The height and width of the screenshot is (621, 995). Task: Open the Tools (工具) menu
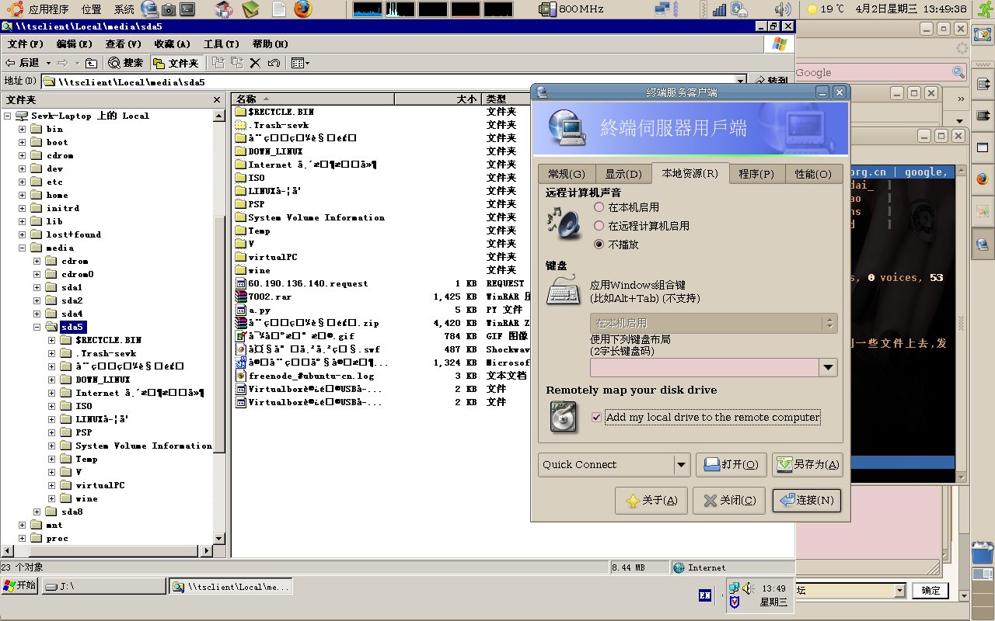pyautogui.click(x=222, y=44)
